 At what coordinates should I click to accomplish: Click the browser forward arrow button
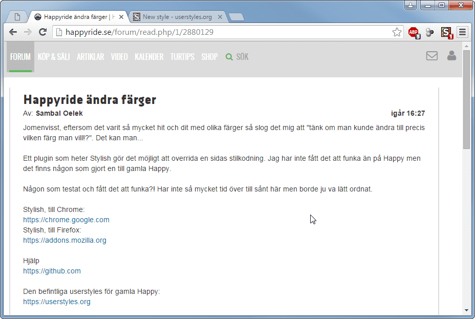tap(28, 32)
